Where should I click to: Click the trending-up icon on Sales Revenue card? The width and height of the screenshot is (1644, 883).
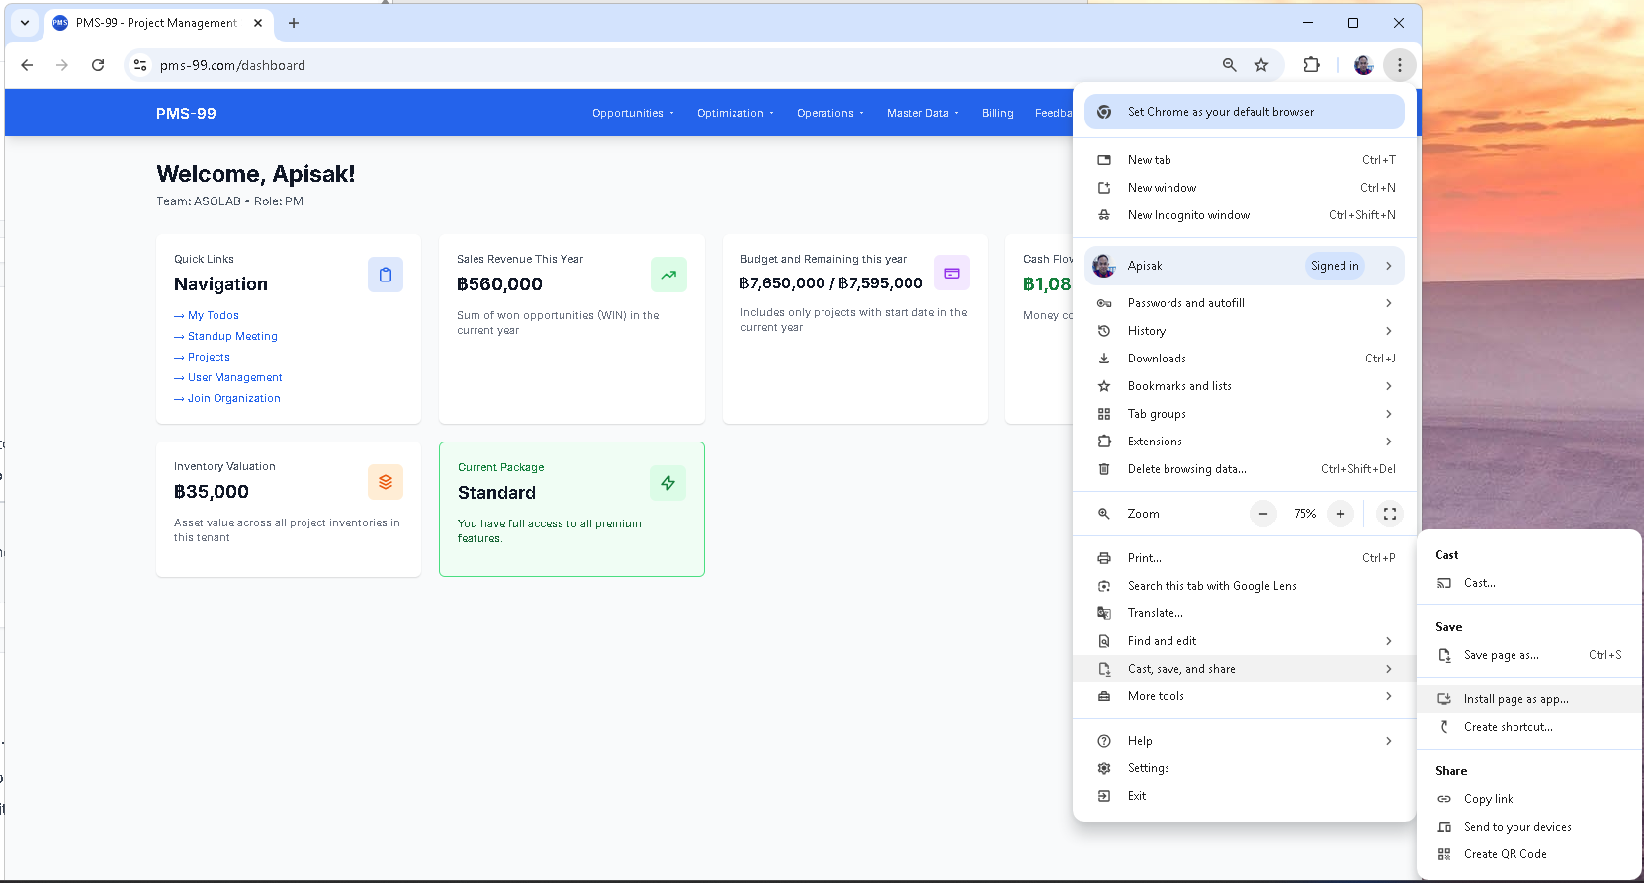point(669,275)
